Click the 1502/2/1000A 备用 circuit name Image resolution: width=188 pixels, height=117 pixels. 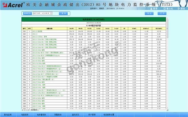point(39,37)
